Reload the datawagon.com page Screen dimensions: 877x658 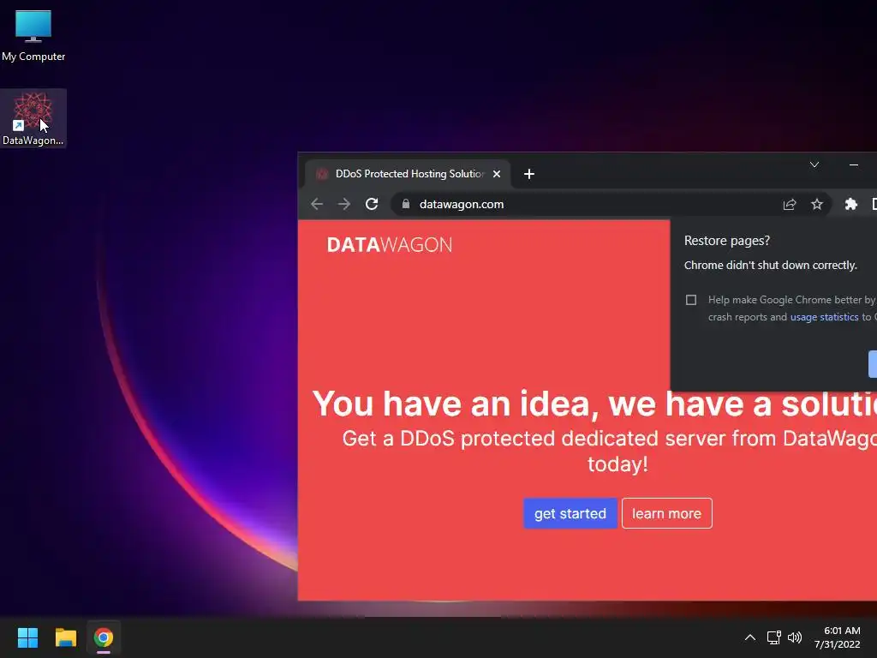372,204
